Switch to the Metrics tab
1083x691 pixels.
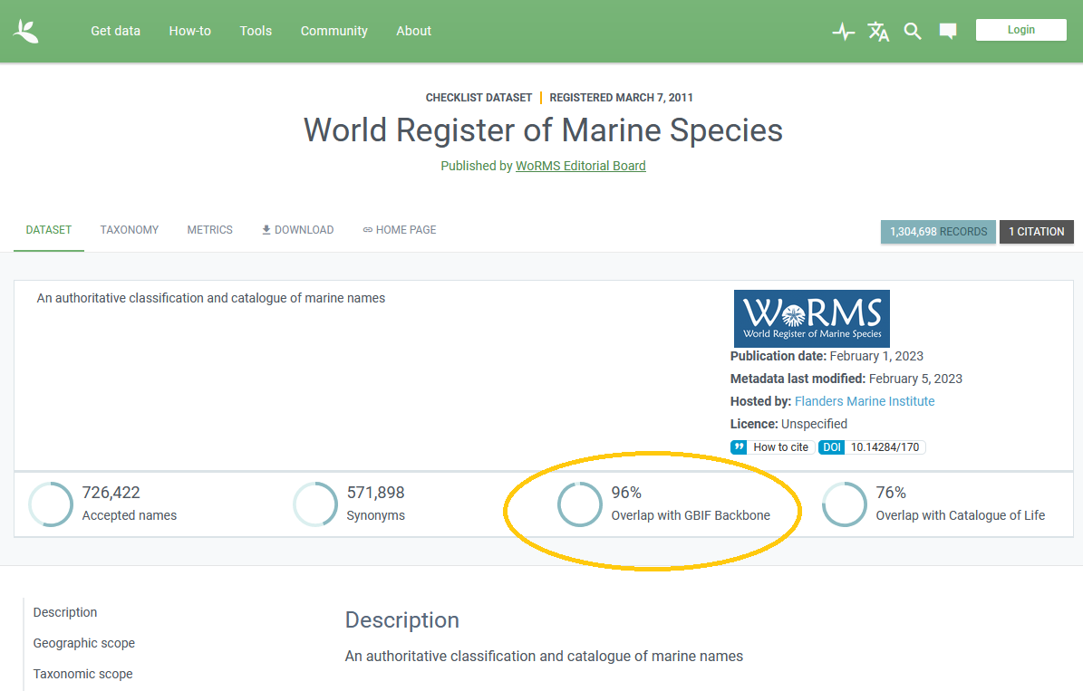tap(210, 230)
